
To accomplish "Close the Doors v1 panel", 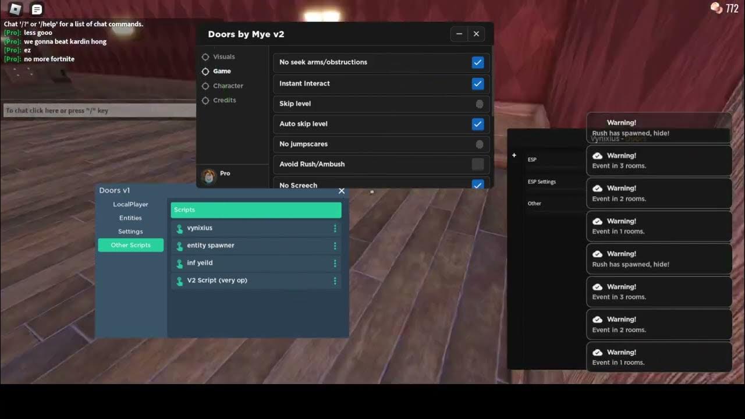I will click(x=342, y=191).
